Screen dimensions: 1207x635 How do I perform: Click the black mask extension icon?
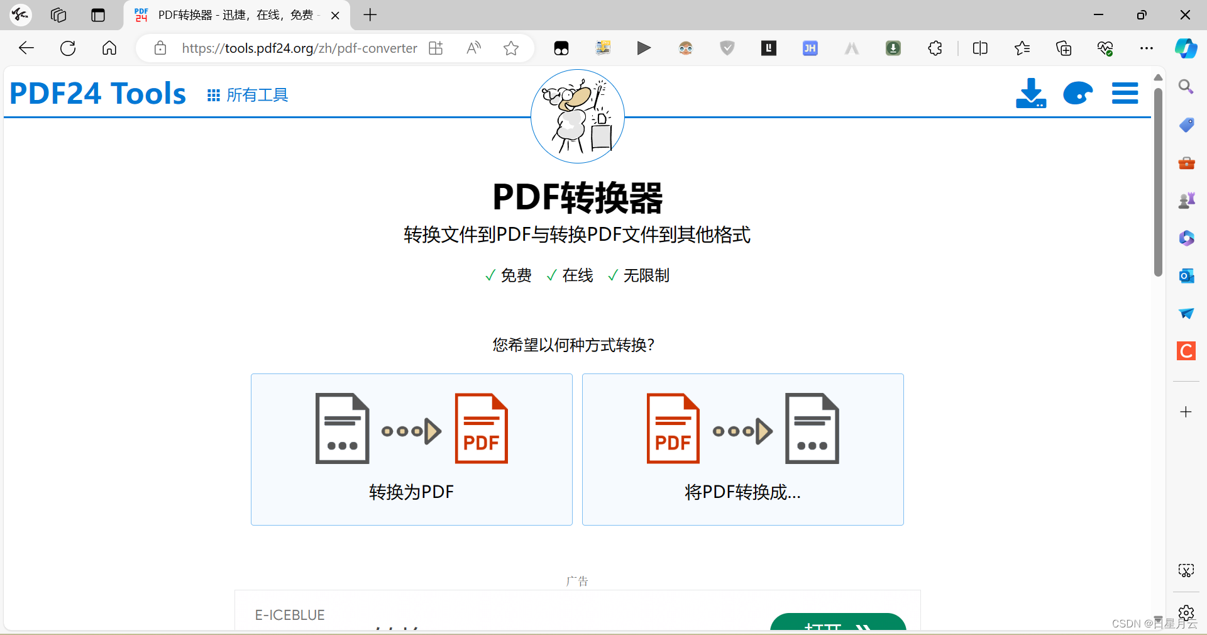(x=561, y=48)
